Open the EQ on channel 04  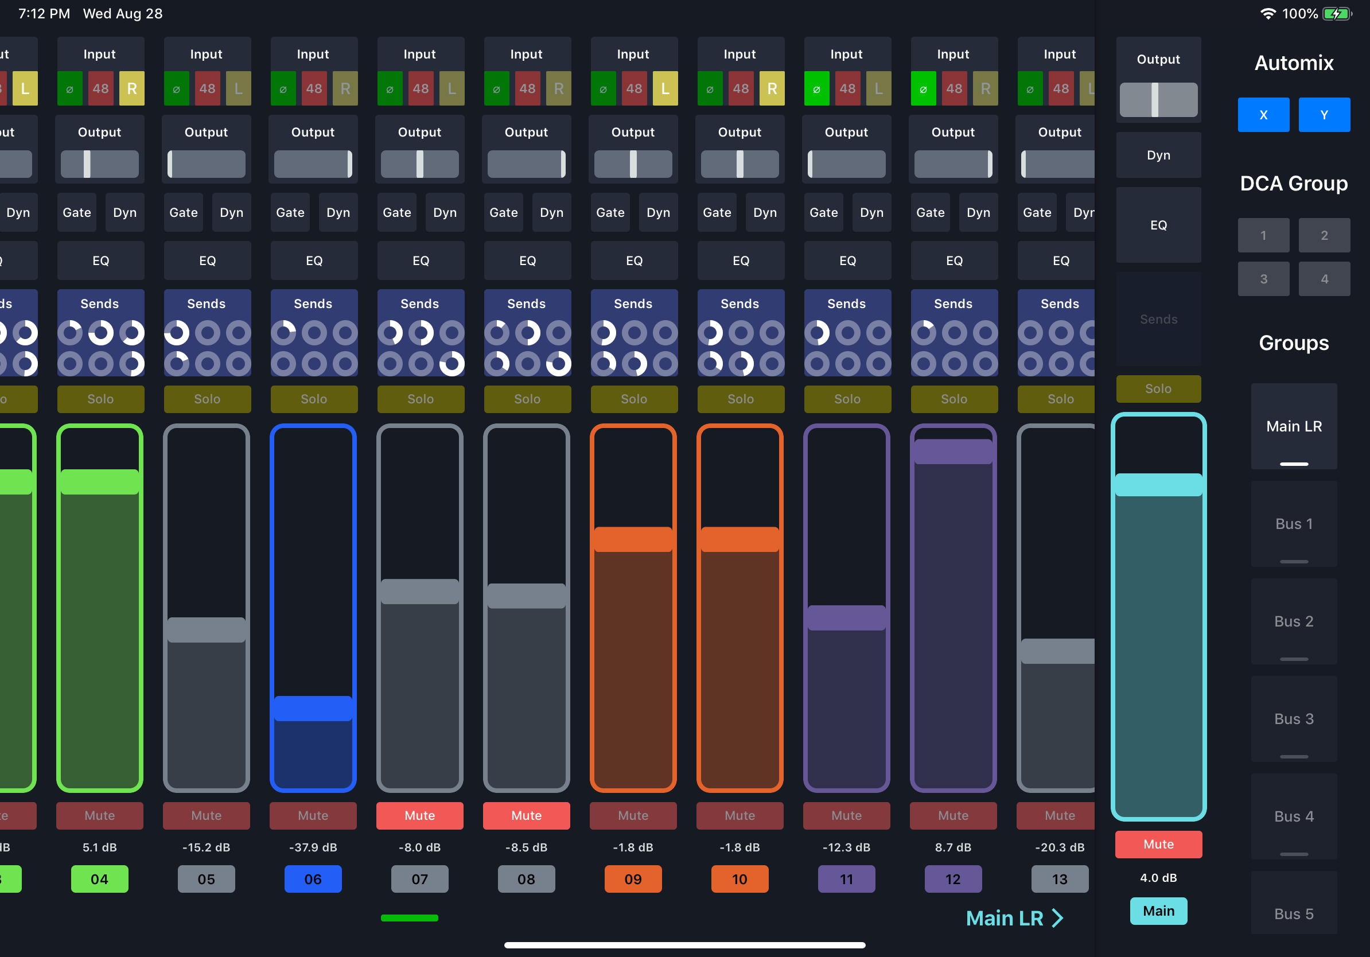100,260
